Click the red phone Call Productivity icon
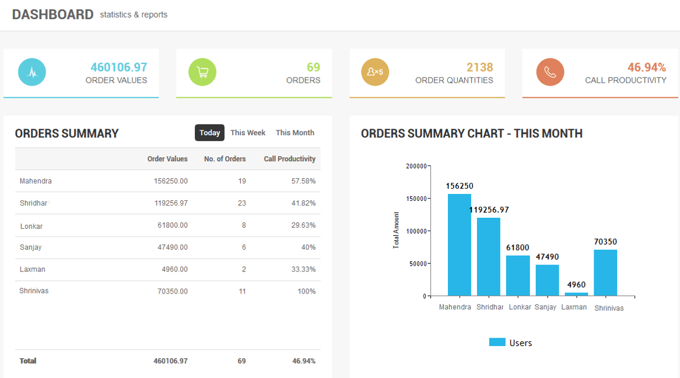This screenshot has height=378, width=680. [551, 72]
